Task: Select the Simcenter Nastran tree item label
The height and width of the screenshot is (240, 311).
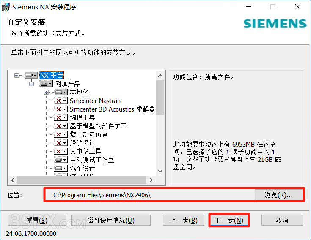Action: click(95, 101)
